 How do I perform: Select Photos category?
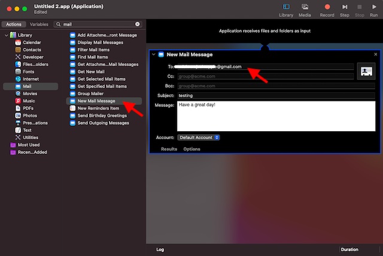31,116
